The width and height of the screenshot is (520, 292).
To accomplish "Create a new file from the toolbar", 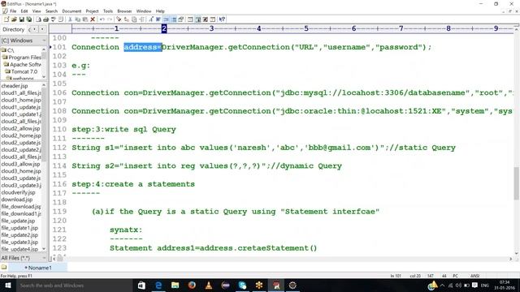I will coord(6,19).
